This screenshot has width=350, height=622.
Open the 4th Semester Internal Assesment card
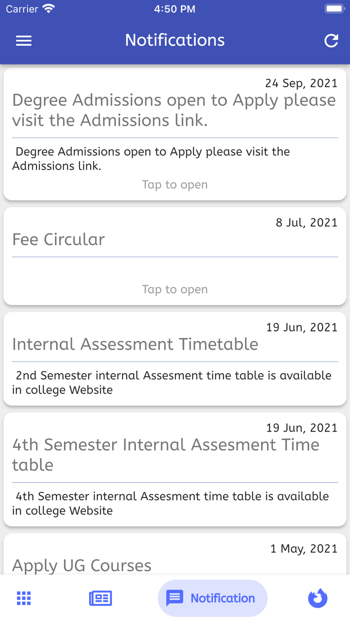[174, 470]
